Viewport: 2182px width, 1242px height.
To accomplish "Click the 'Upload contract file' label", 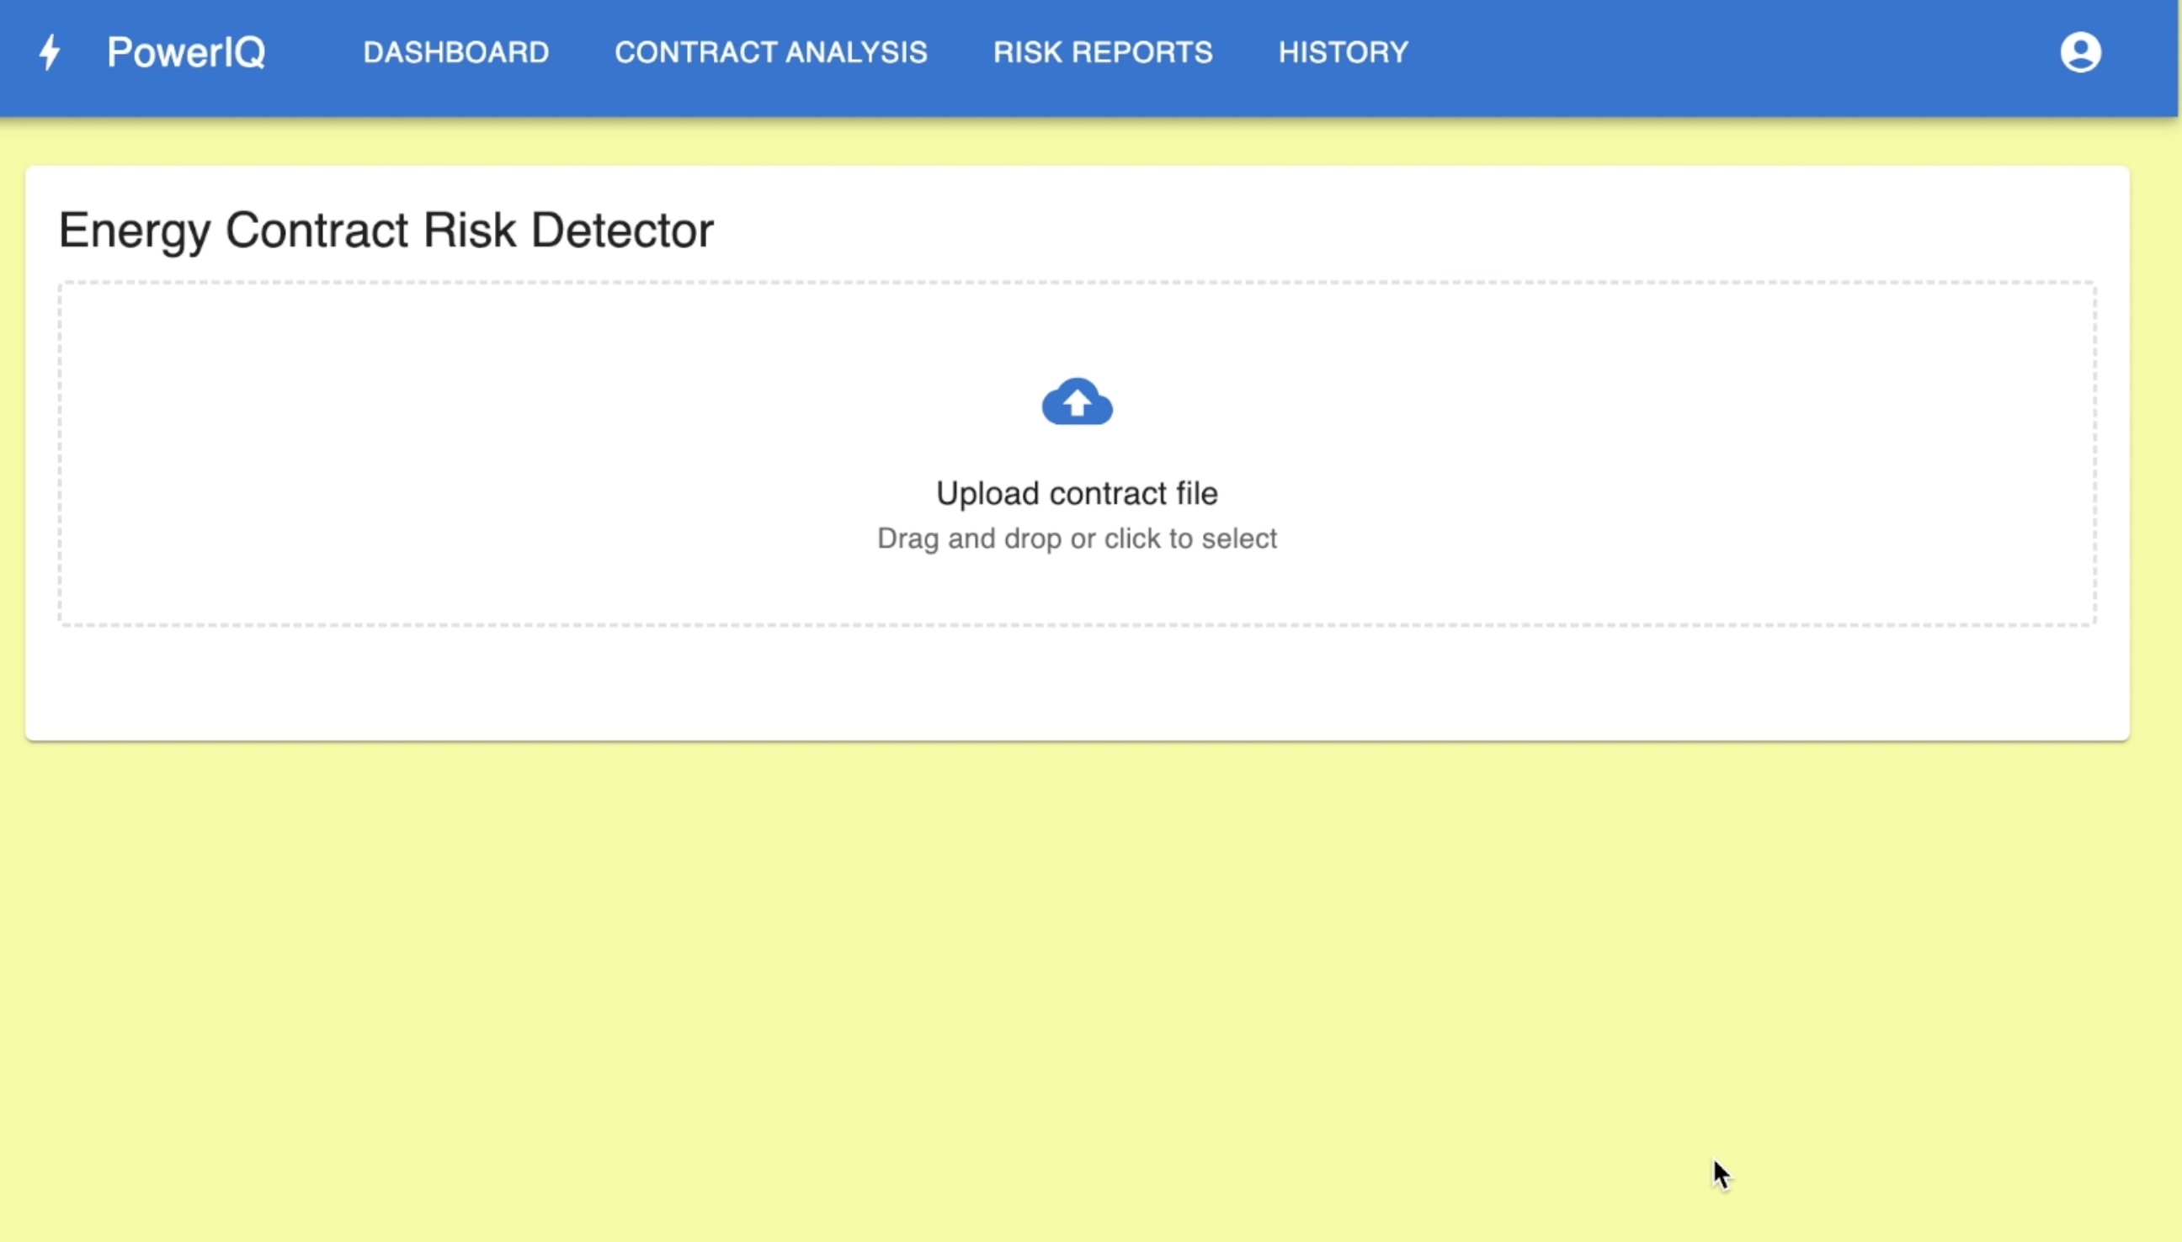I will [x=1077, y=493].
